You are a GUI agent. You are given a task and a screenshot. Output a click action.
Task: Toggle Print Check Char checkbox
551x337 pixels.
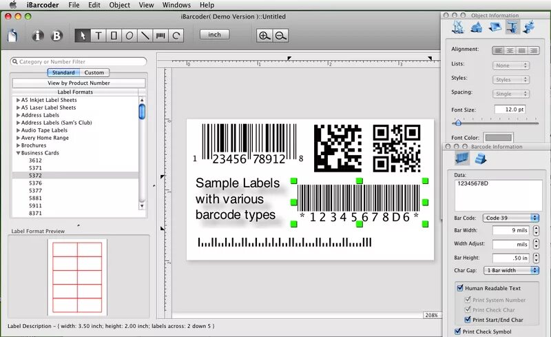click(468, 309)
